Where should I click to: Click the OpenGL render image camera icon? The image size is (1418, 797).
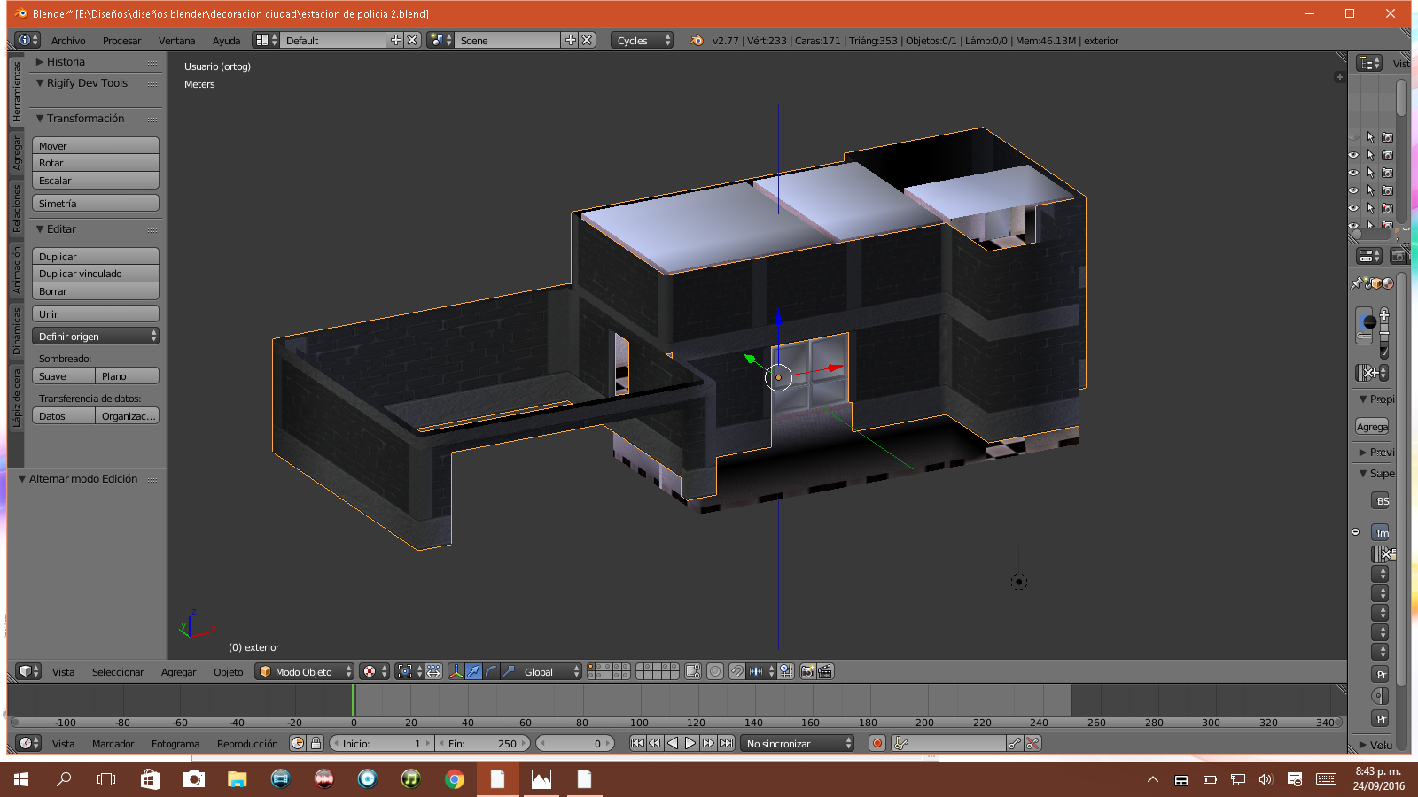[807, 671]
